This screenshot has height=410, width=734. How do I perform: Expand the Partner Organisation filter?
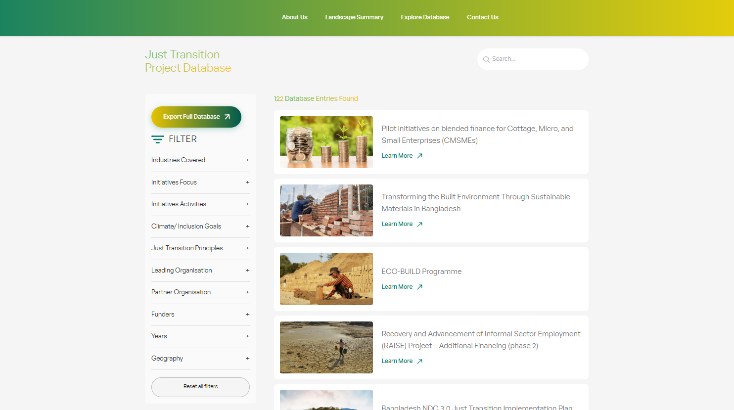[x=200, y=292]
